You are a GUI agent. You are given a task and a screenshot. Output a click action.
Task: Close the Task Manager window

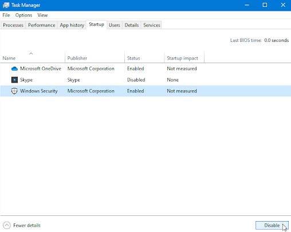[x=283, y=5]
